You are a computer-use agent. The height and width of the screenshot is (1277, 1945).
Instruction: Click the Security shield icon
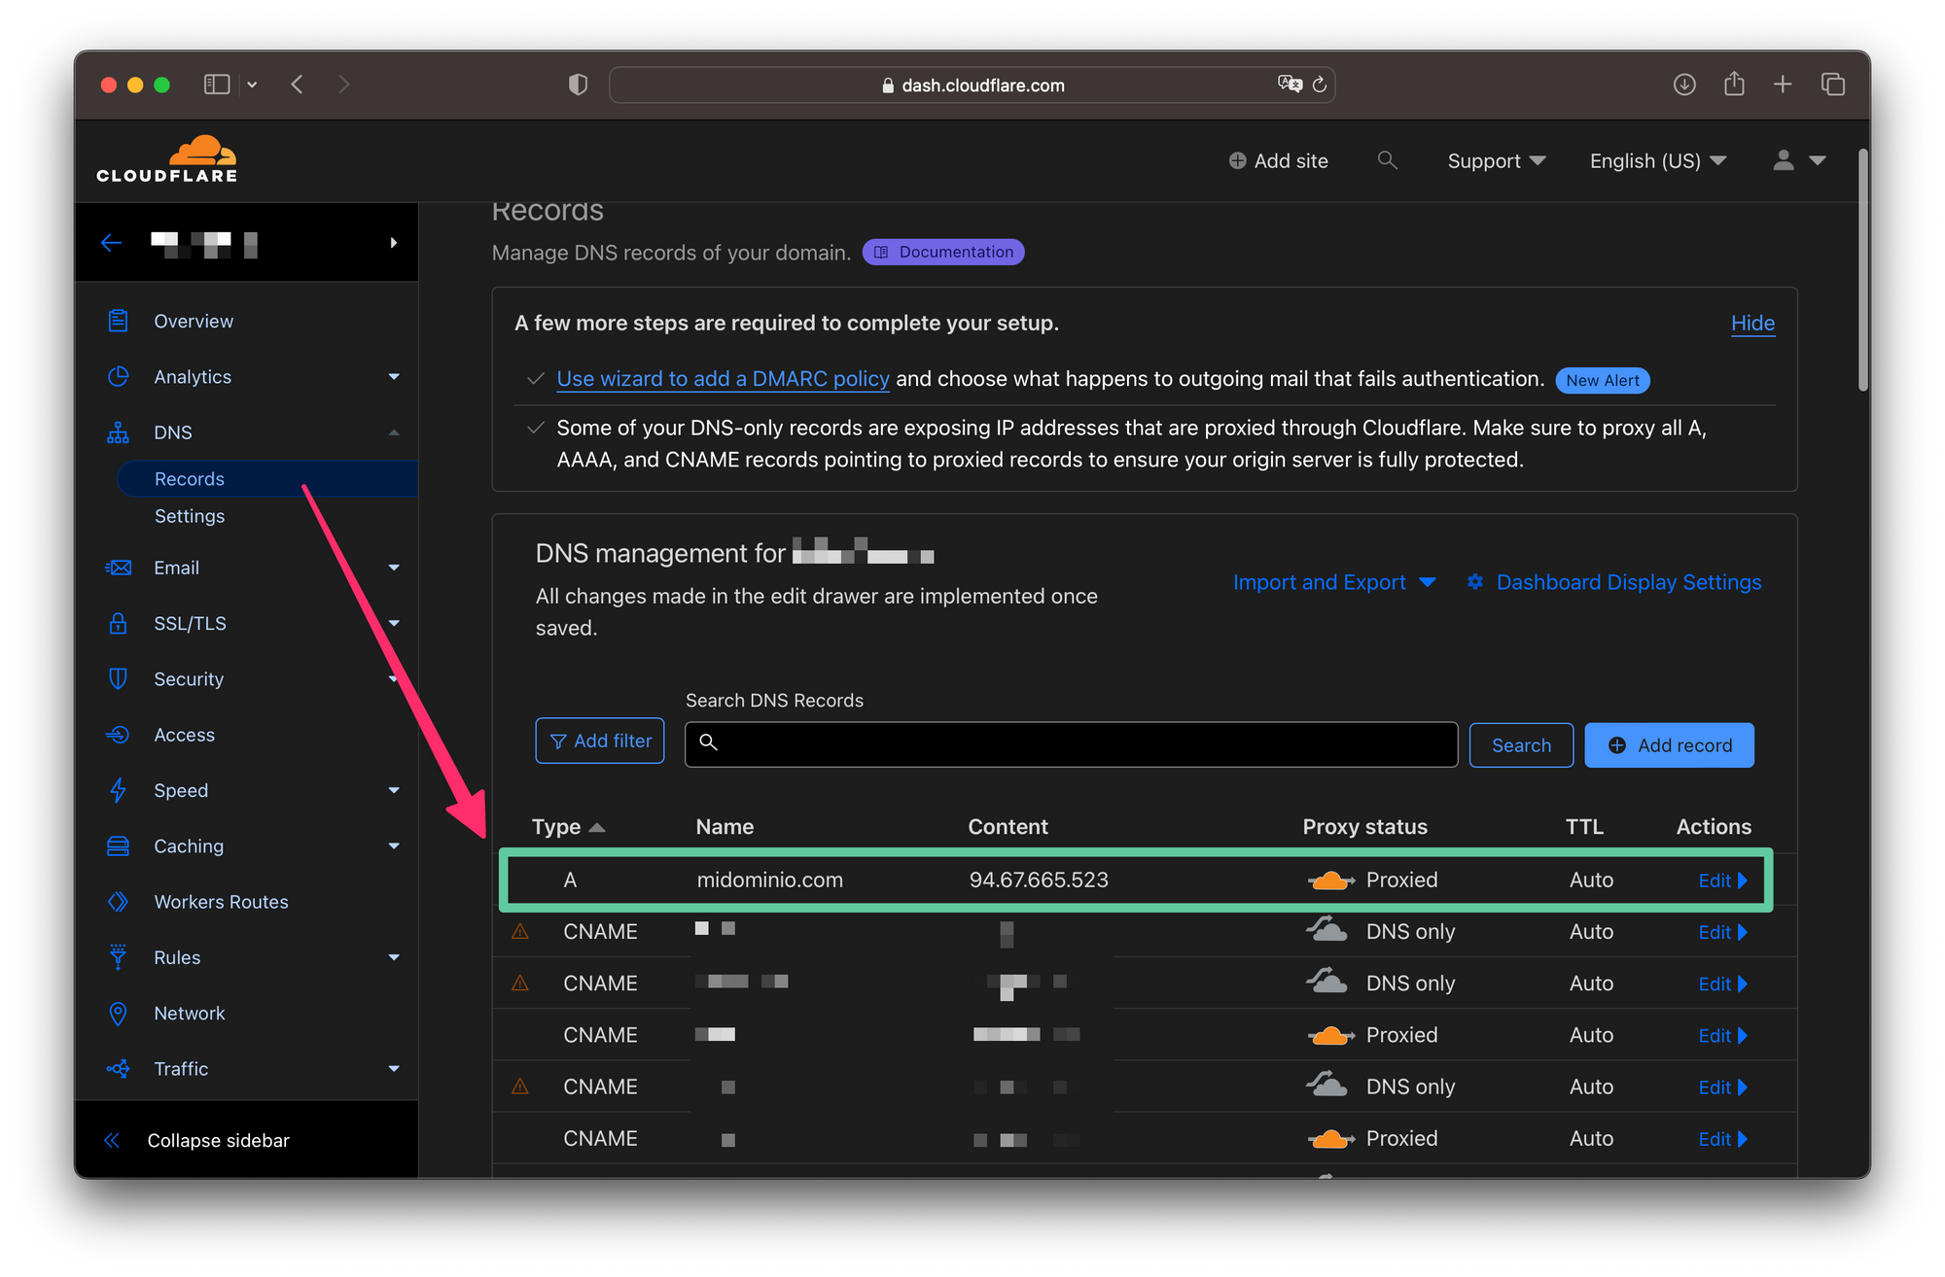click(118, 678)
